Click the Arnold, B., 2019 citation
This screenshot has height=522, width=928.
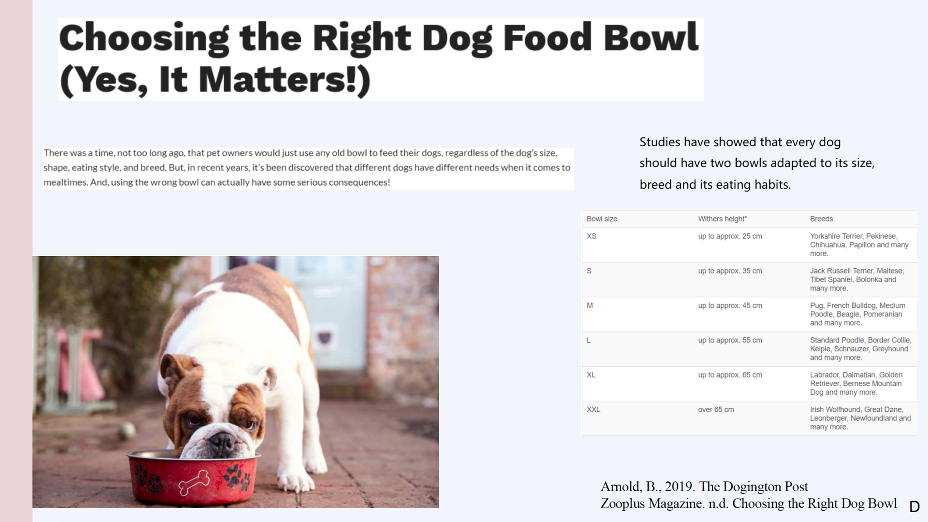(704, 487)
